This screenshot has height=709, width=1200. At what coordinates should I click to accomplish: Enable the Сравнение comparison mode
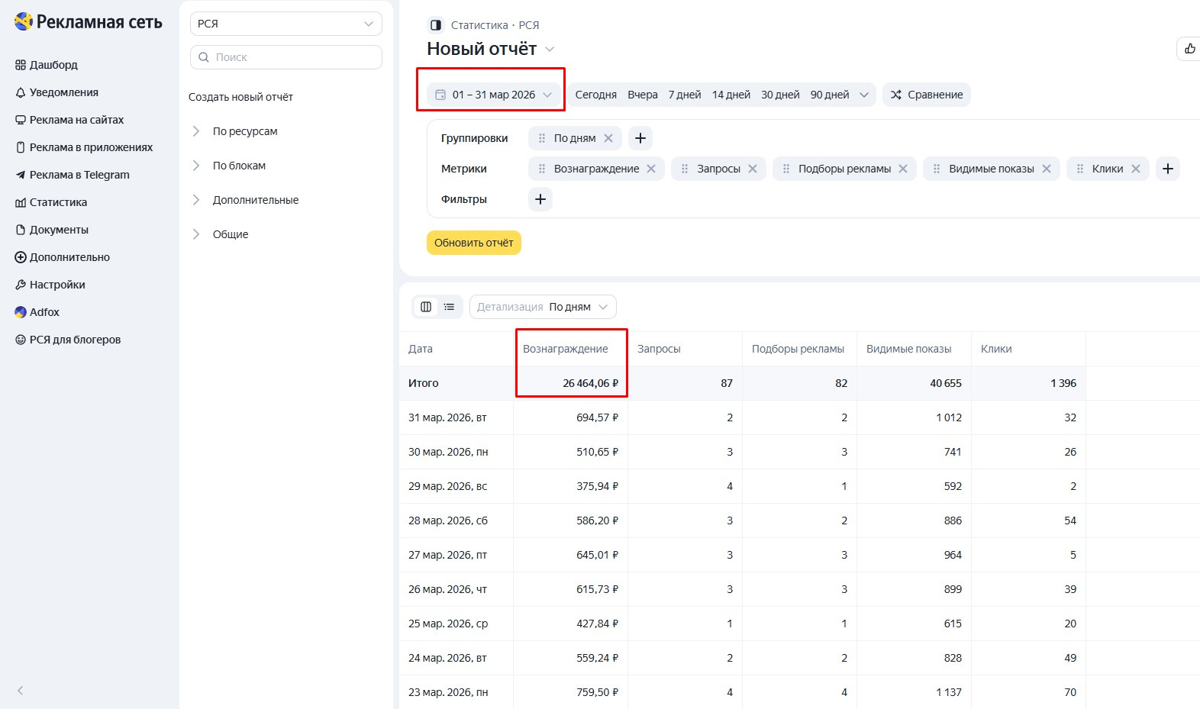point(927,95)
